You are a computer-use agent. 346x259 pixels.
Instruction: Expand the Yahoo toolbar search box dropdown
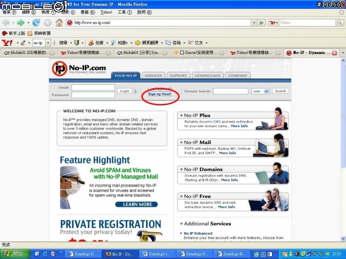(x=48, y=43)
